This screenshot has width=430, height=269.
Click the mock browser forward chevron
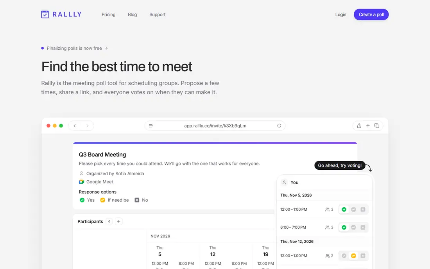coord(87,126)
